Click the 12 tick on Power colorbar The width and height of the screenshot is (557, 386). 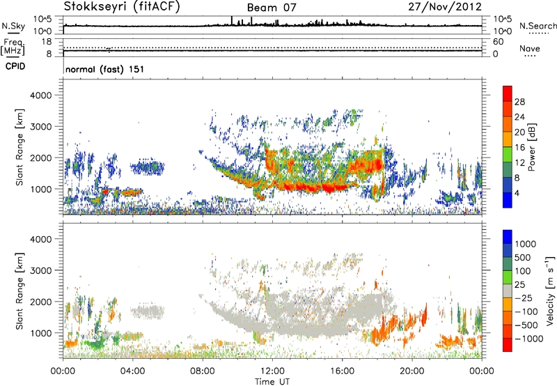click(x=519, y=163)
